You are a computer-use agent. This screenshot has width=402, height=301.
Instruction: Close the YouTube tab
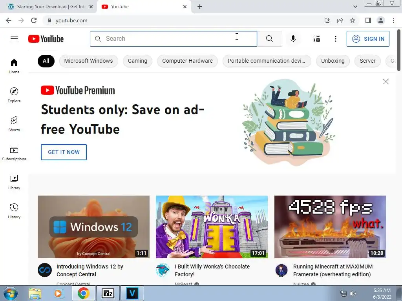185,7
